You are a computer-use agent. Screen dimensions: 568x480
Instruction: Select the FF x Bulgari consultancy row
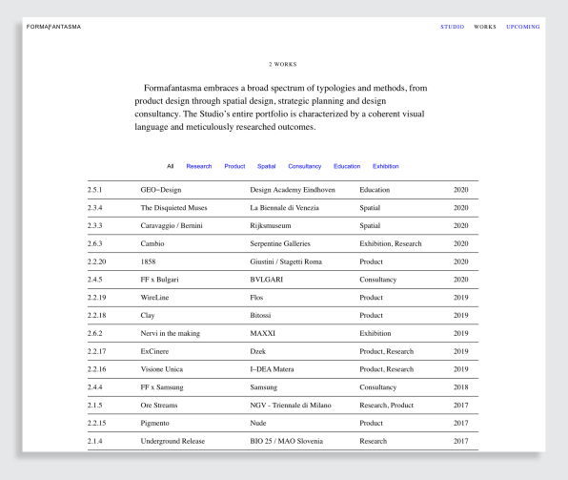[283, 280]
